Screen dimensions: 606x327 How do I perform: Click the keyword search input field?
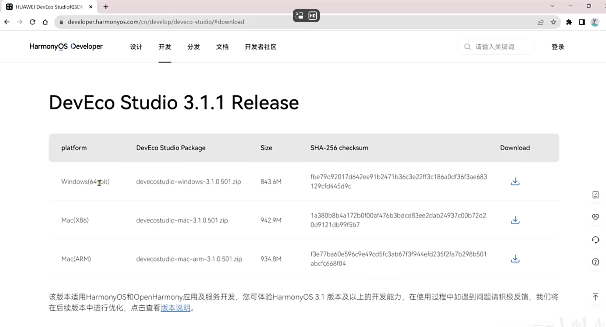pos(500,47)
